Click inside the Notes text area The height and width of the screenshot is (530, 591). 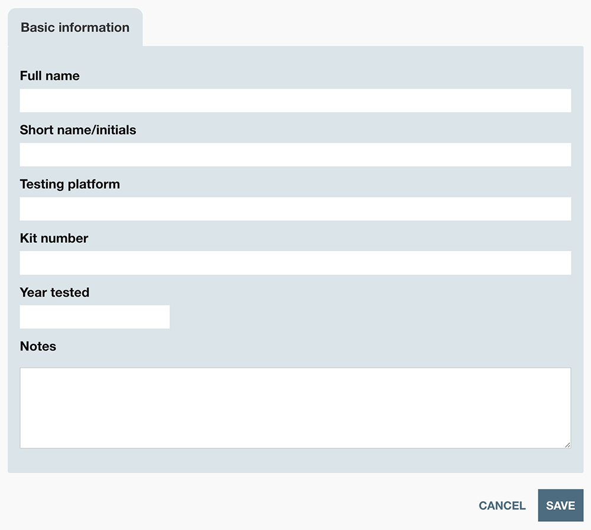coord(295,408)
